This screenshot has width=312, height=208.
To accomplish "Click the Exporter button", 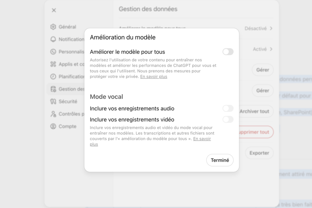I will (x=259, y=153).
